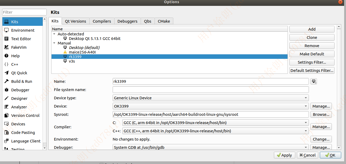
Task: Open C++ settings category
Action: 22,64
